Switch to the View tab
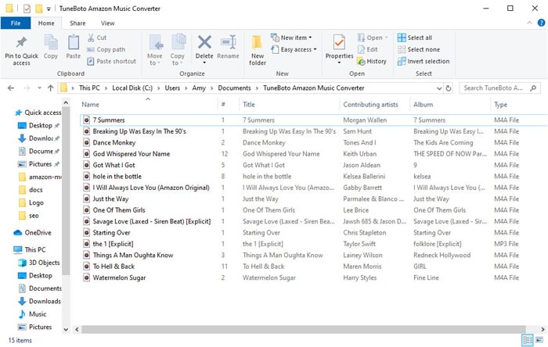Screen dimensions: 548x347 pyautogui.click(x=108, y=23)
